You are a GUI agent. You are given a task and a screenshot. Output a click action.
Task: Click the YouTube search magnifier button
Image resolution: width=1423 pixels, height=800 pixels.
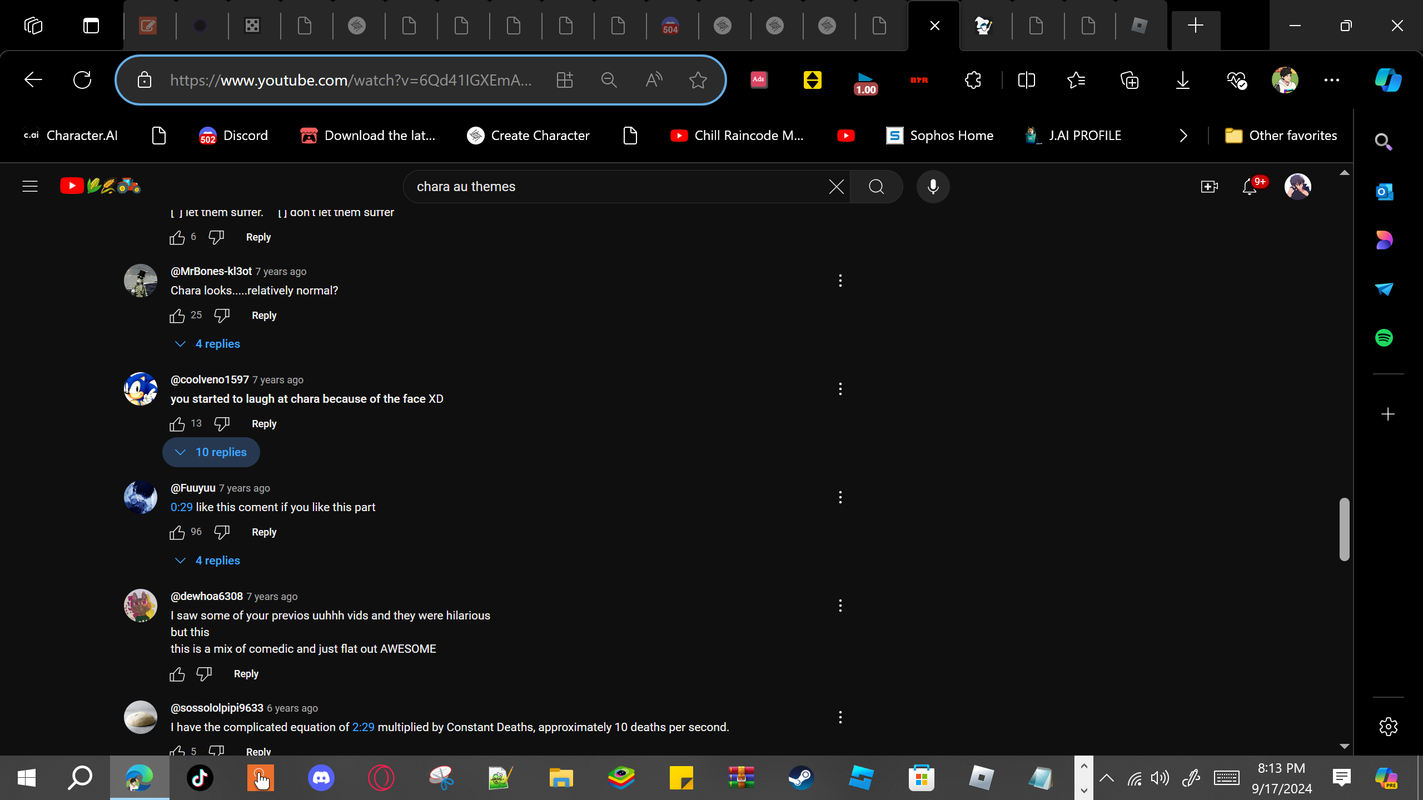(877, 187)
